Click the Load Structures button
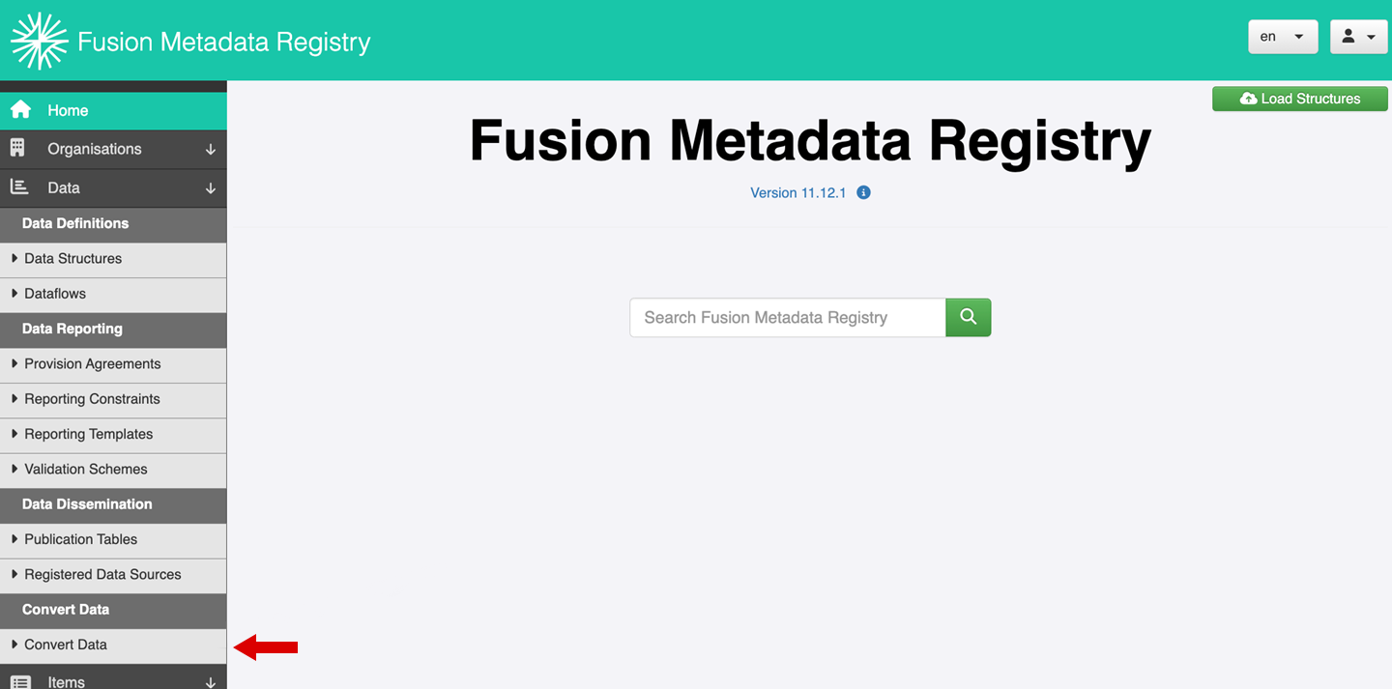 coord(1300,99)
